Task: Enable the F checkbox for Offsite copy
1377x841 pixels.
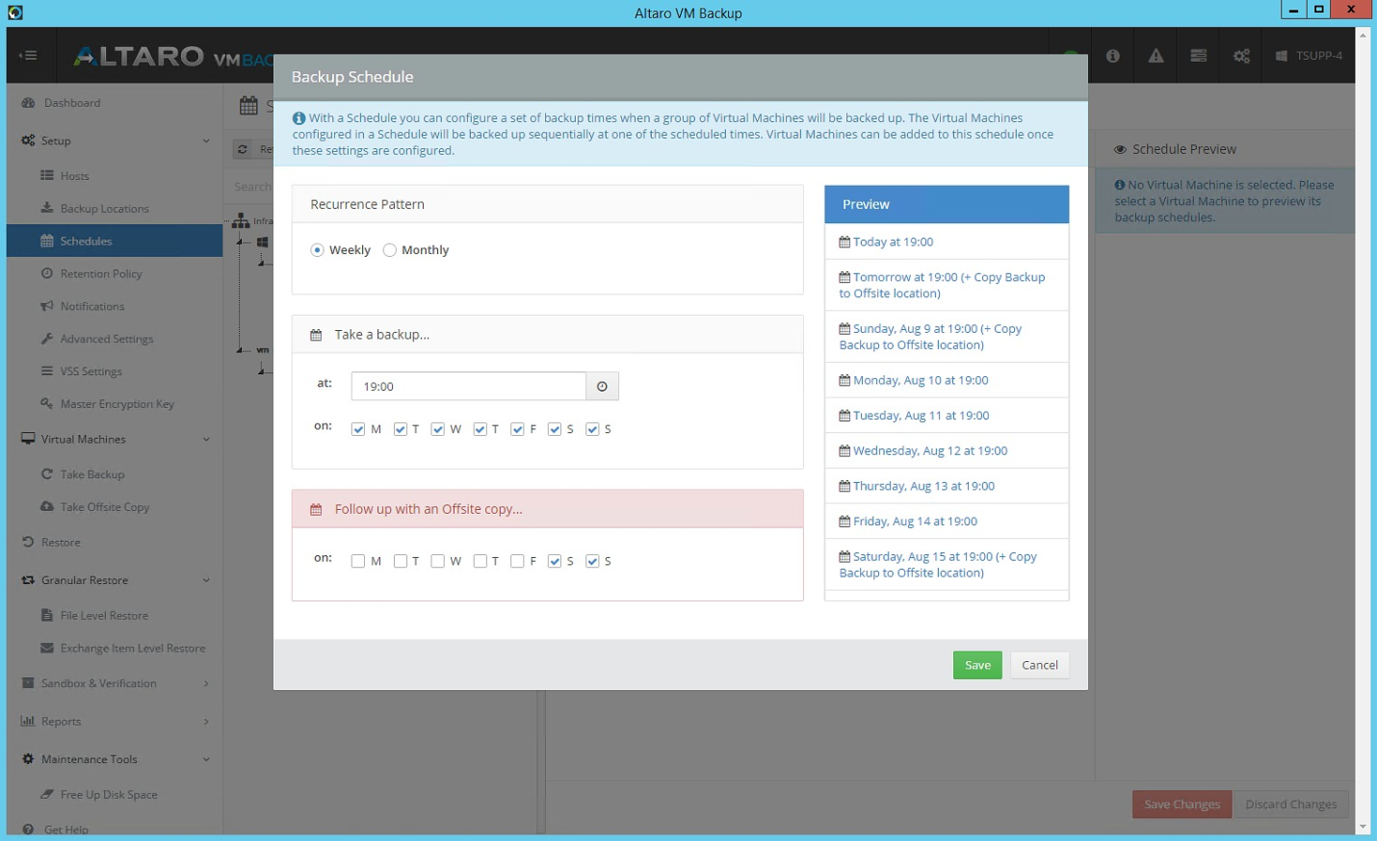Action: pyautogui.click(x=518, y=561)
